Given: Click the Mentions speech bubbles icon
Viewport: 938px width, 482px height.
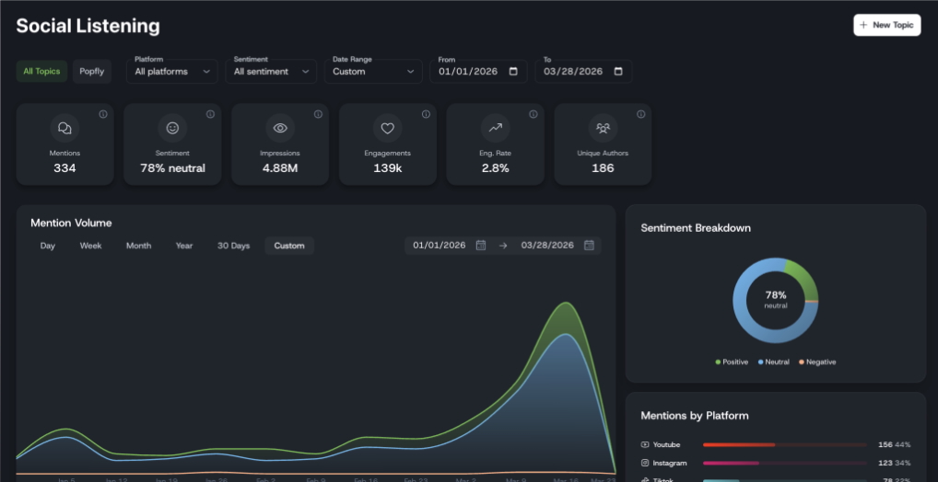Looking at the screenshot, I should pyautogui.click(x=64, y=128).
